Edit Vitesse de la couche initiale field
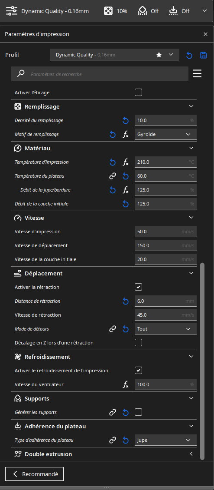Viewport: 214px width, 490px height. pos(165,259)
